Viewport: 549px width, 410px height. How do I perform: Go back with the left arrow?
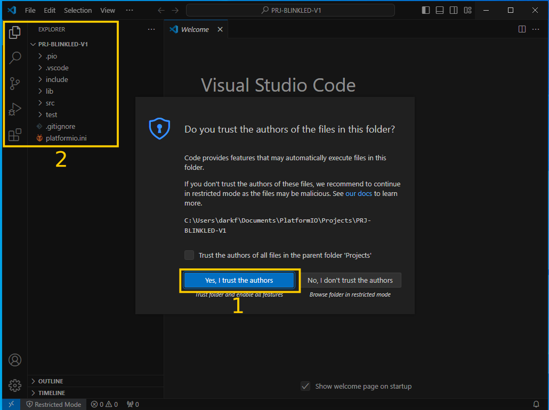click(161, 11)
